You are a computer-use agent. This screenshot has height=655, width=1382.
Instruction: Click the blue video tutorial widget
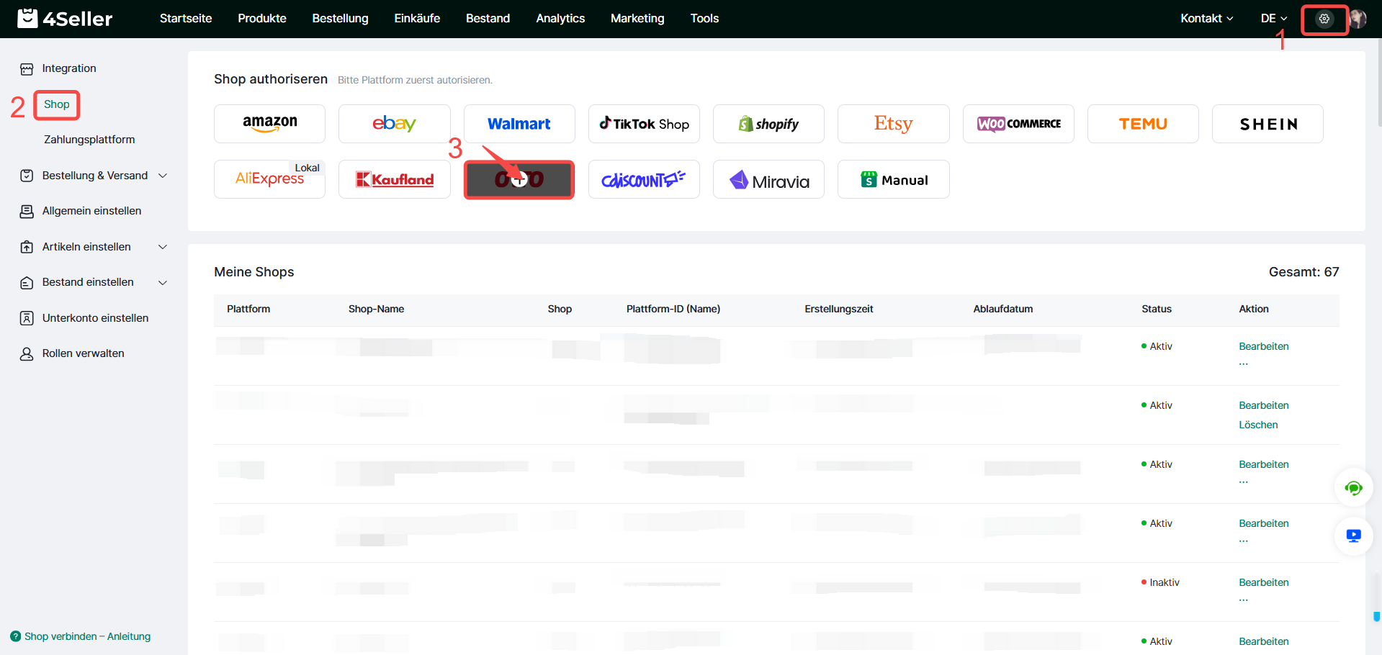[1353, 536]
